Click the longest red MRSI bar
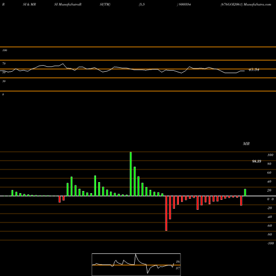Viewport: 276px width, 276px height. tap(166, 213)
